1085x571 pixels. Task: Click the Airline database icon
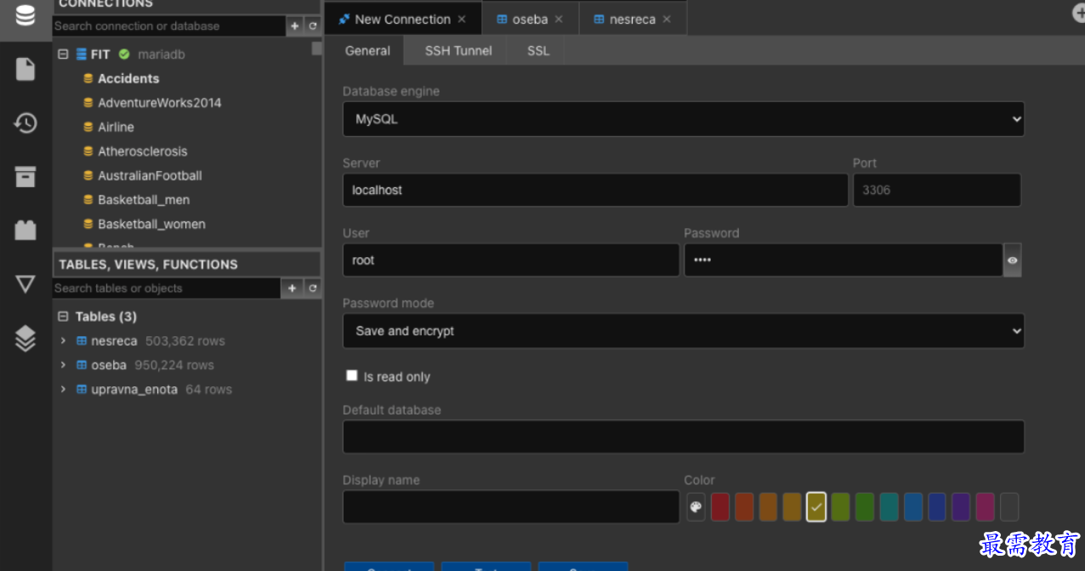coord(88,127)
